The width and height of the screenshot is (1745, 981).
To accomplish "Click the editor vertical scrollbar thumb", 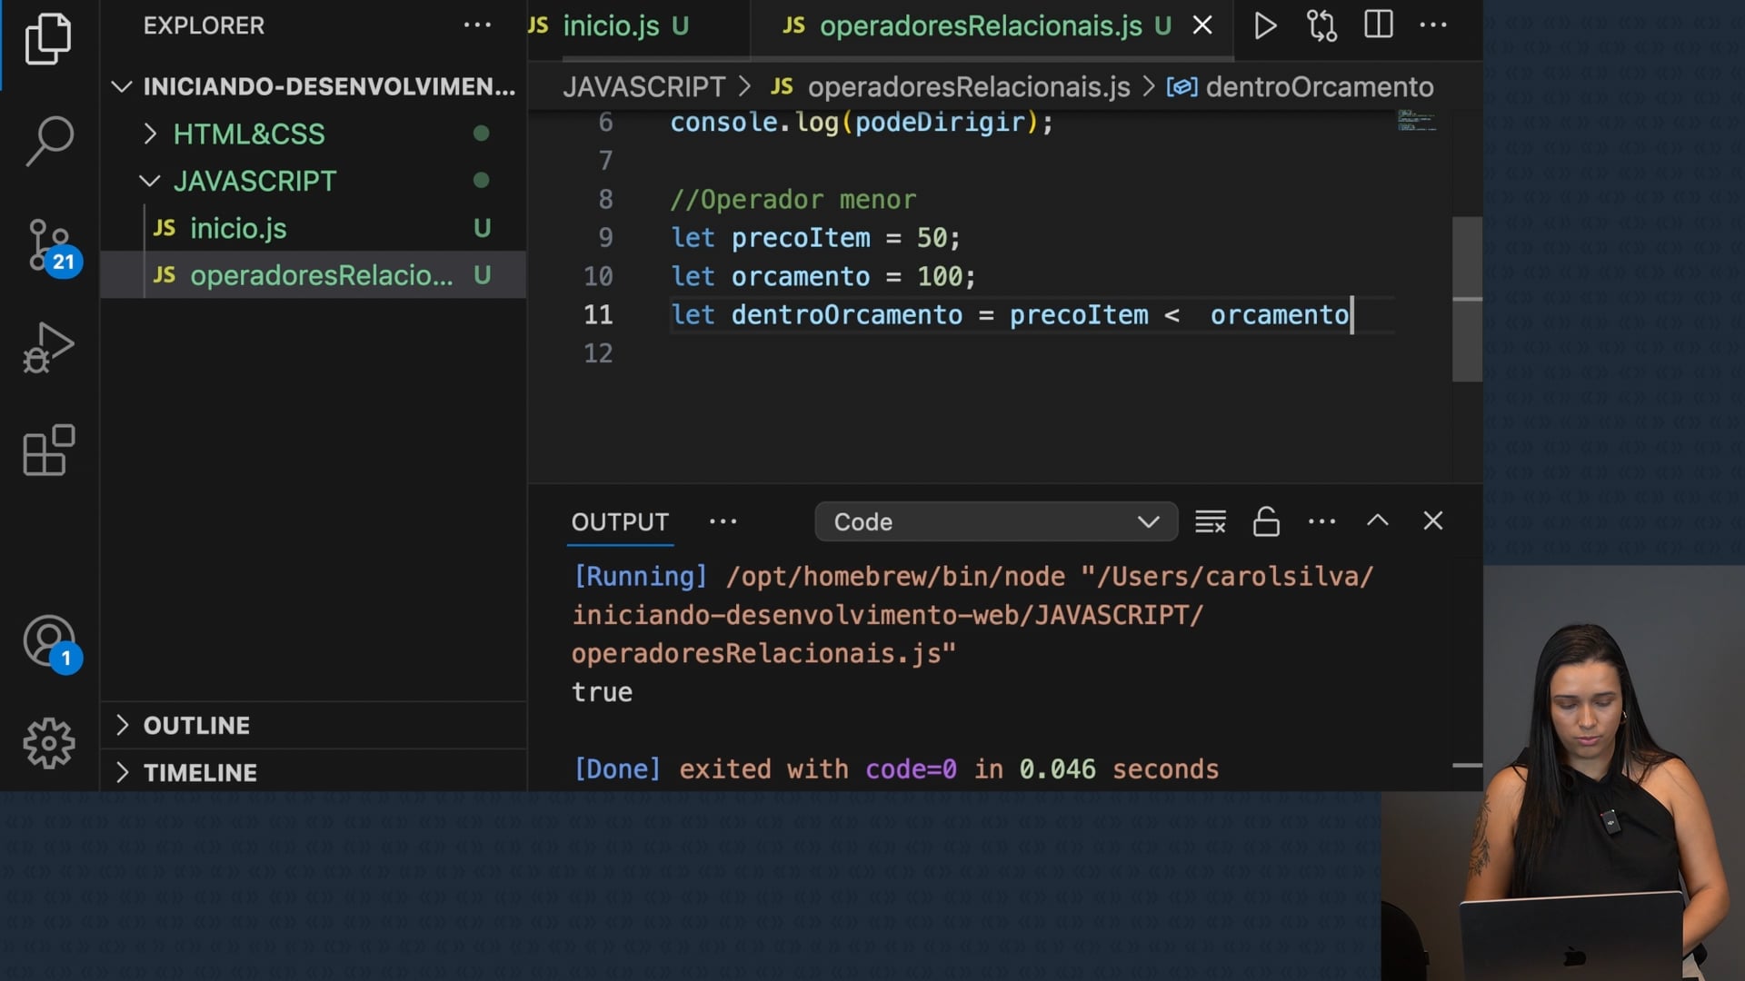I will 1466,300.
